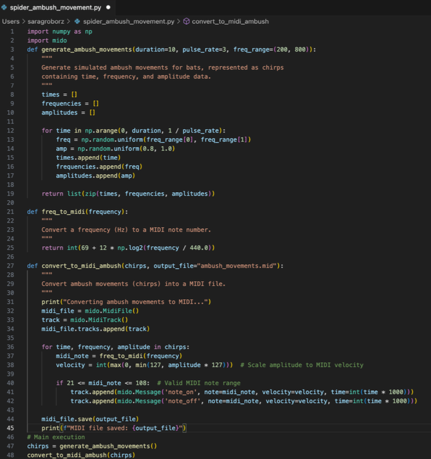Place cursor on 'import numpy as np'
The image size is (431, 459).
[60, 31]
